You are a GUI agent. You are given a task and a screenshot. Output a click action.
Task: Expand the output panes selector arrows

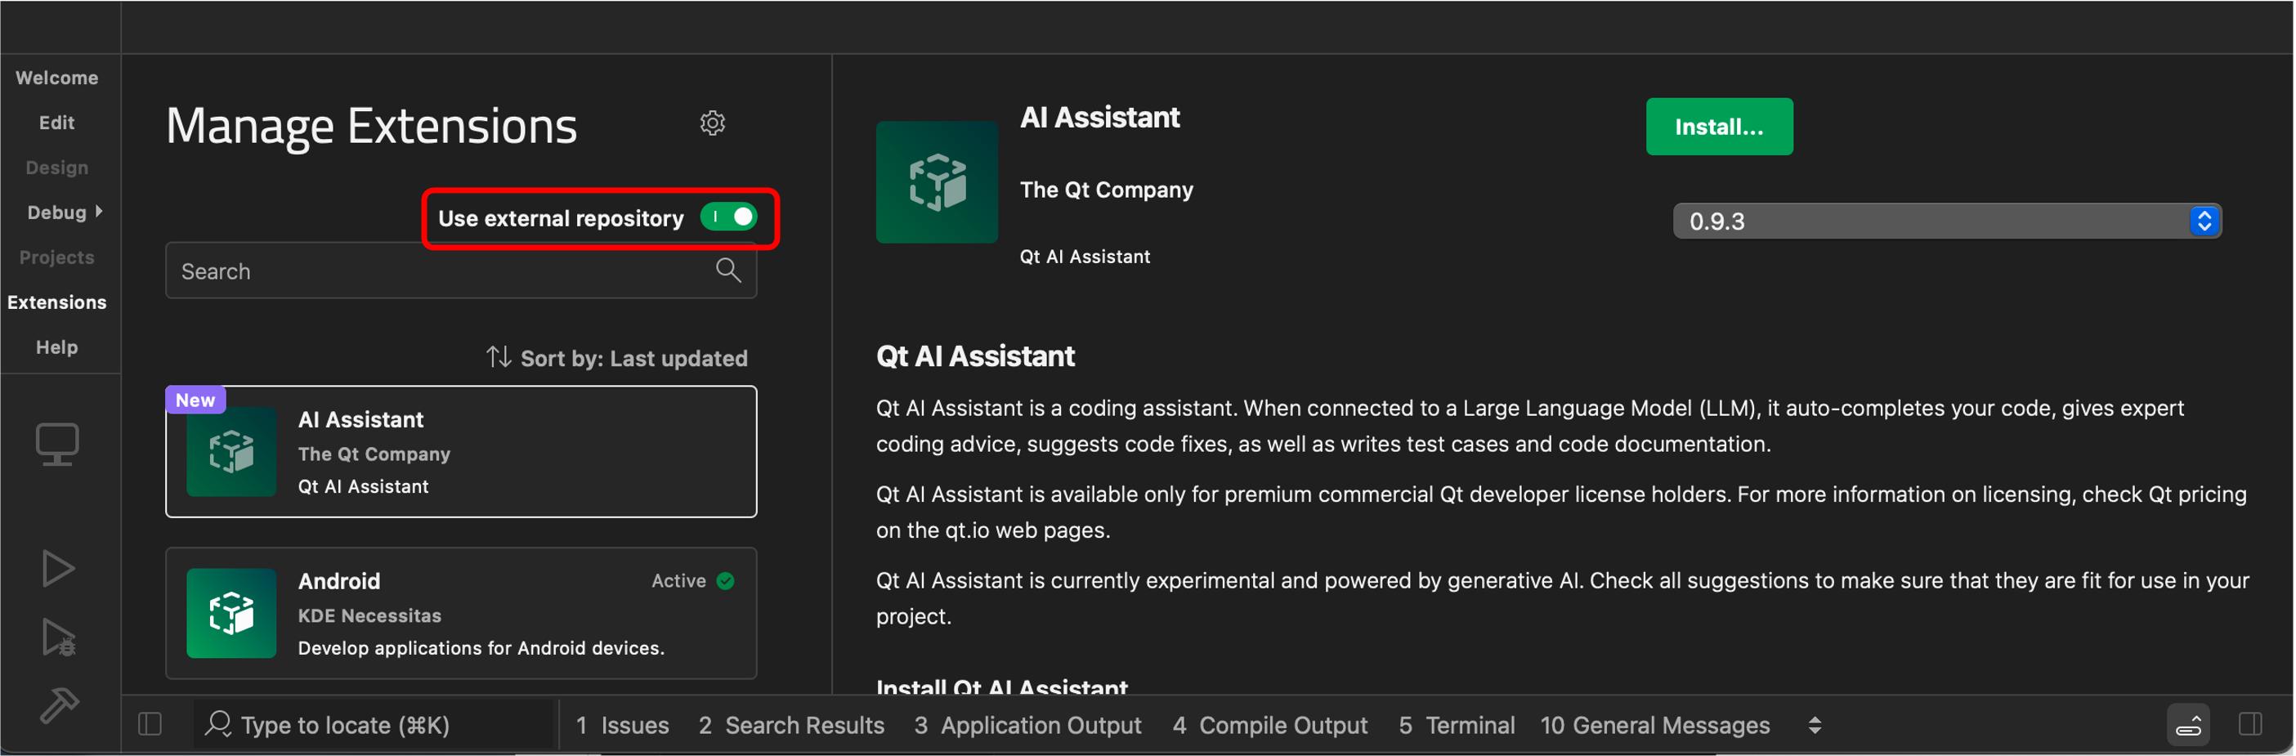click(1814, 725)
